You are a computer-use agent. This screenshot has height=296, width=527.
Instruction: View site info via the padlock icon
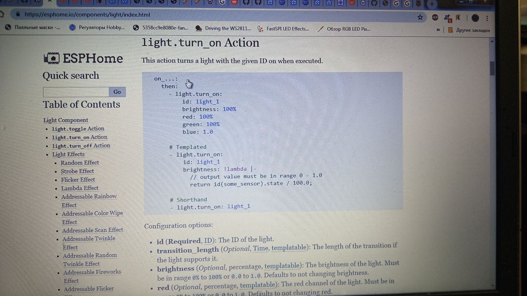(18, 14)
